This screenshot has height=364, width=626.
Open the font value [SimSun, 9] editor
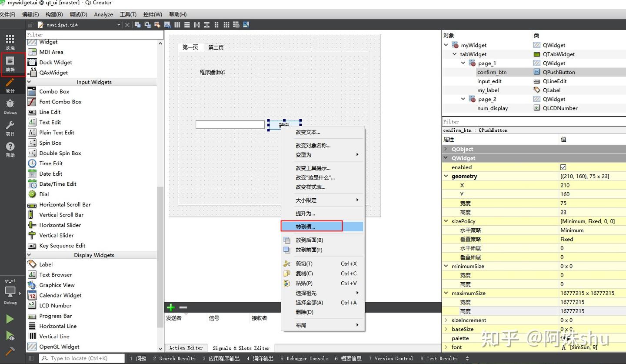coord(591,347)
